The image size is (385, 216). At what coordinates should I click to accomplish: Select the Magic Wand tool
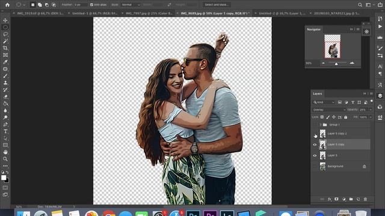5,41
